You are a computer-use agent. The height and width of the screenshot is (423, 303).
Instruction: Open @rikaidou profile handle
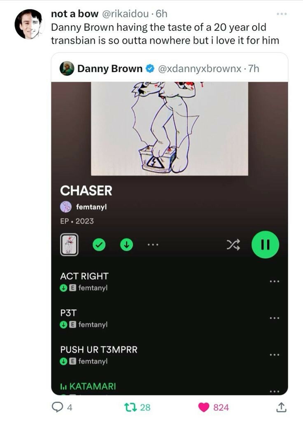tap(125, 14)
